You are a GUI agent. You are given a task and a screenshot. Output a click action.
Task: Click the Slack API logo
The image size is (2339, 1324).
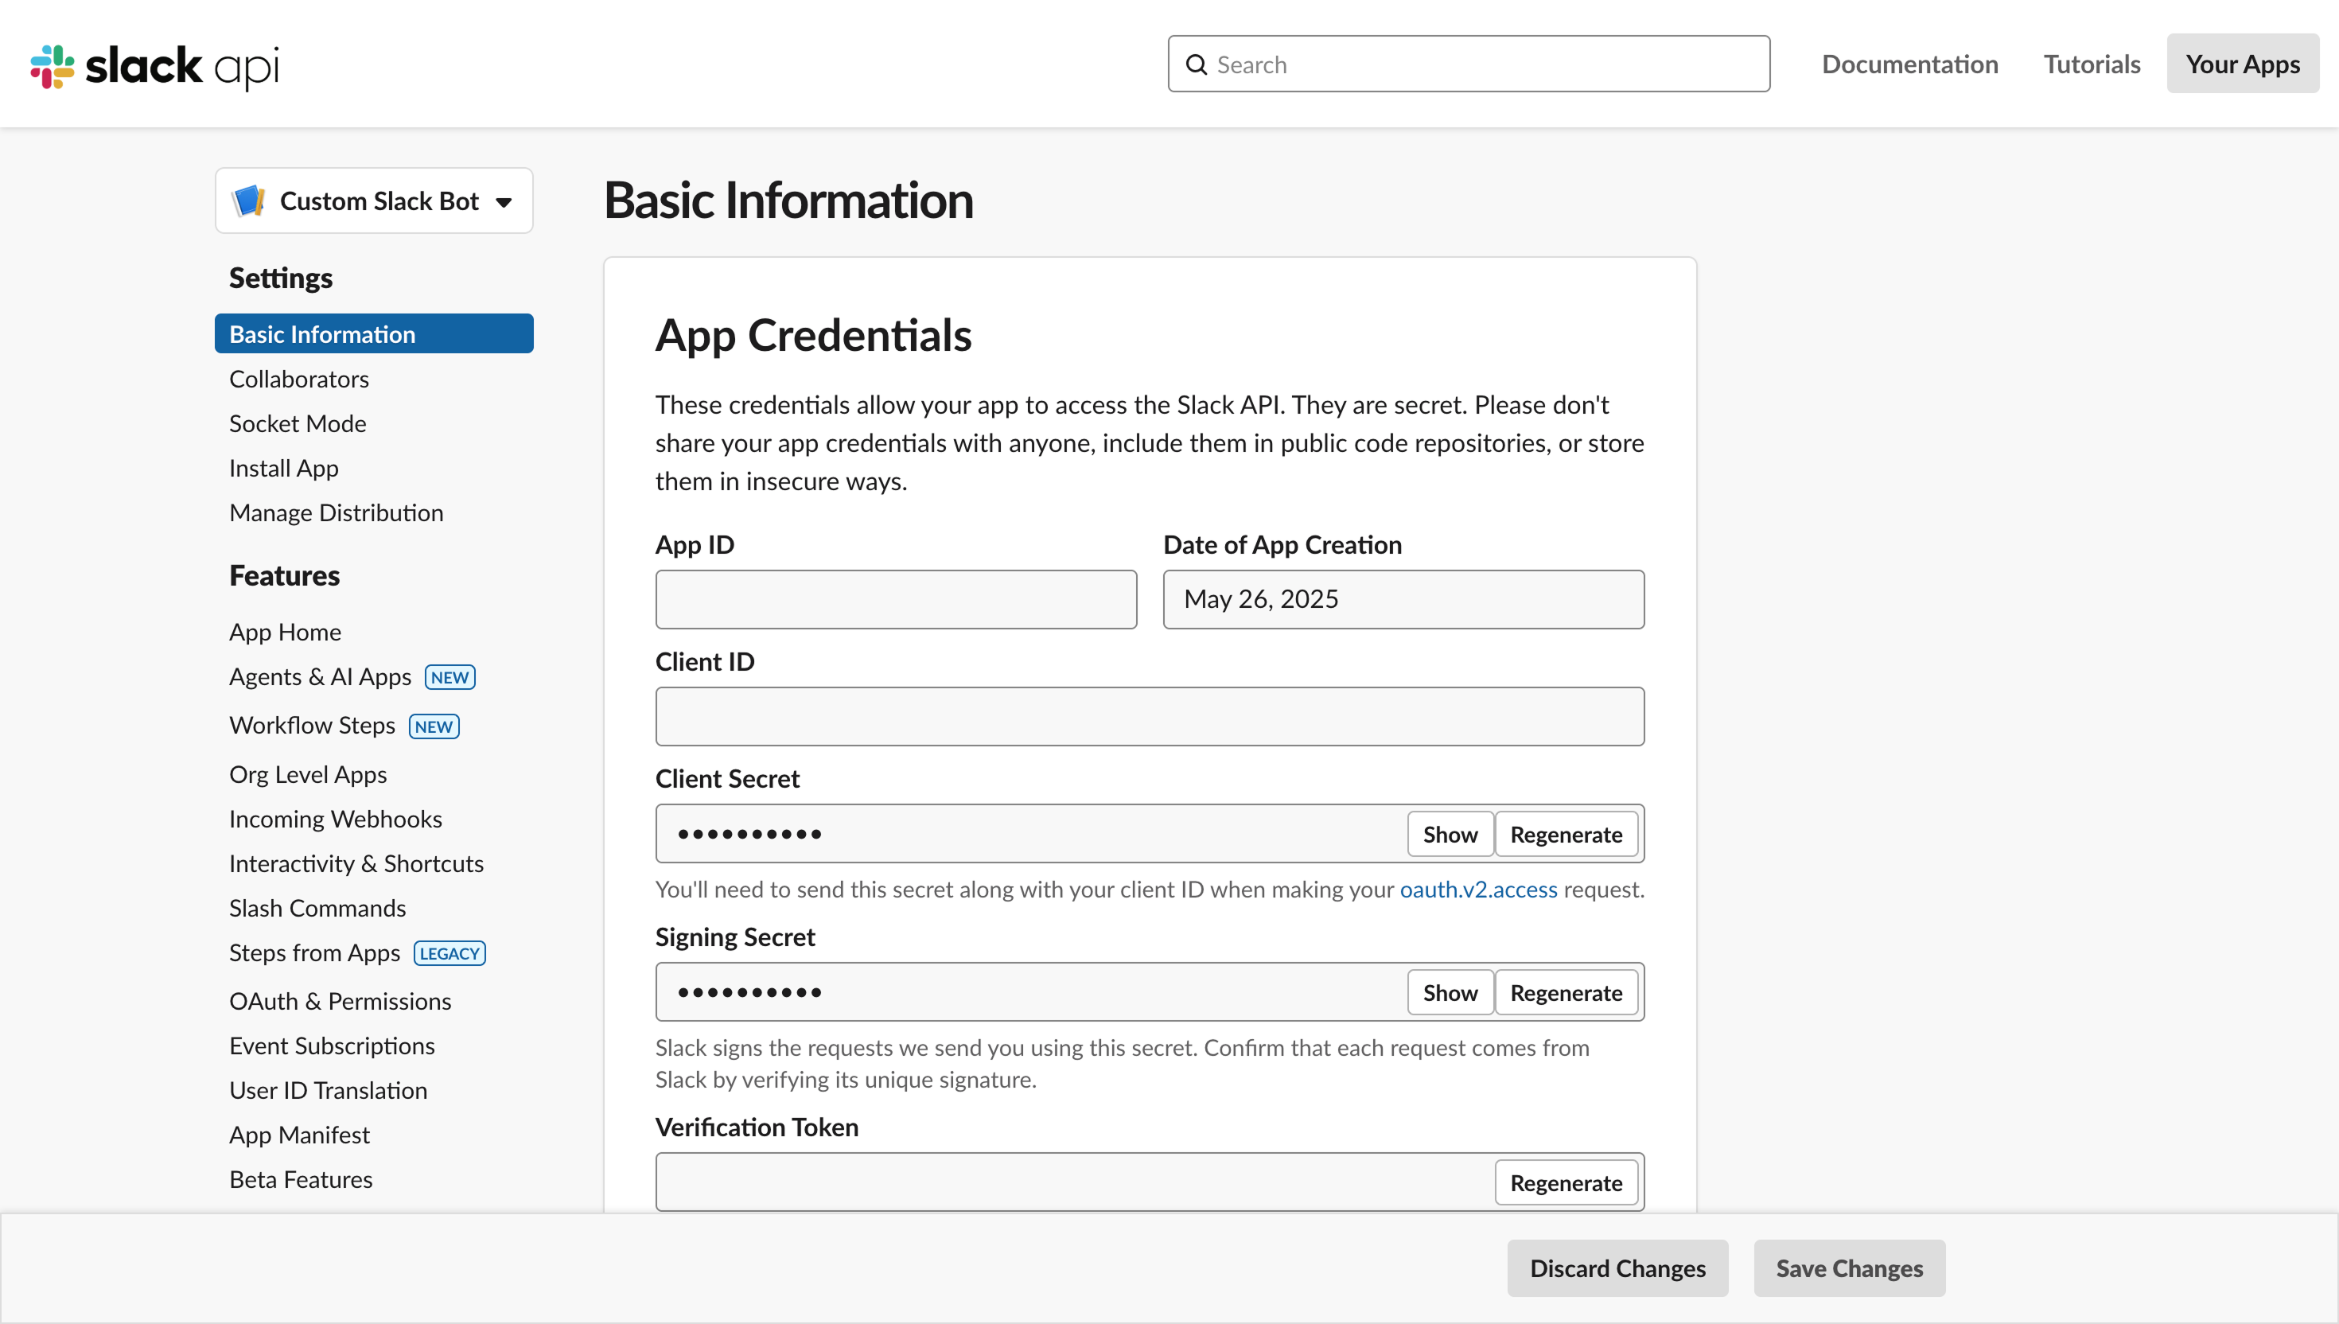point(153,65)
